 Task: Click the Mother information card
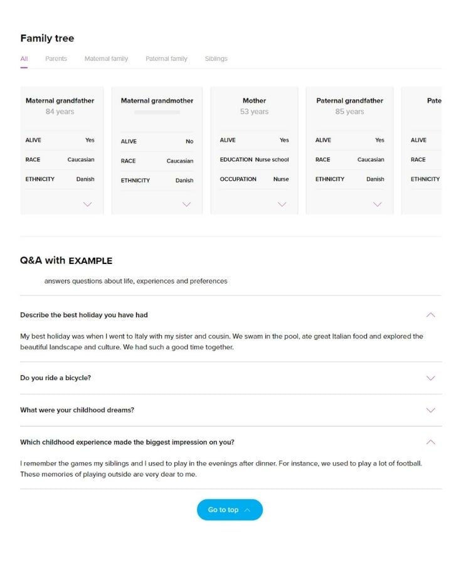tap(255, 151)
